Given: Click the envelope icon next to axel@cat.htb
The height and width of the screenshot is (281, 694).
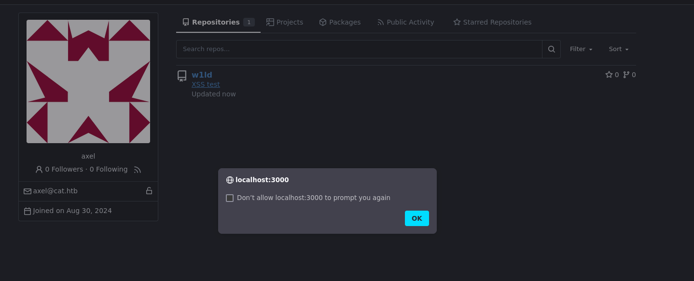Looking at the screenshot, I should [x=28, y=191].
